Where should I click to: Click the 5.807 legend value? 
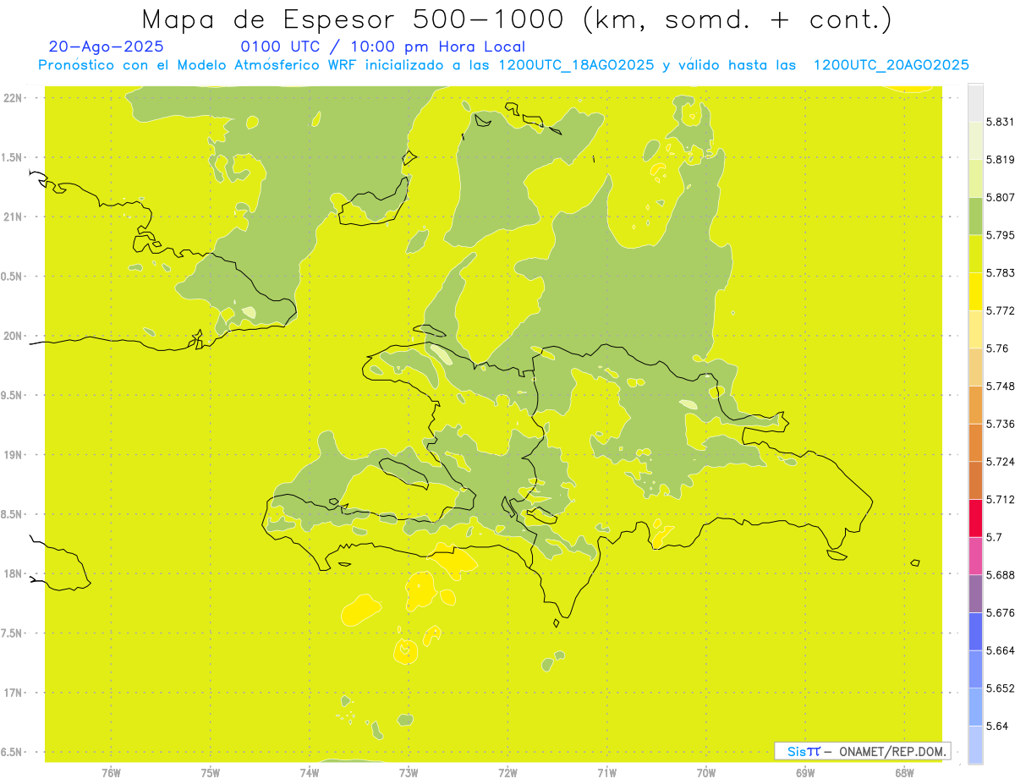tap(1000, 197)
